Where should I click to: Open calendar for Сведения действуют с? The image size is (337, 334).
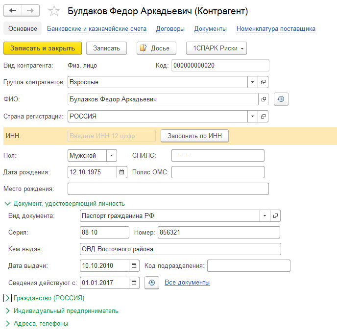click(x=134, y=283)
